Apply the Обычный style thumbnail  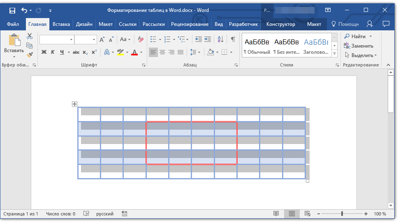click(257, 46)
